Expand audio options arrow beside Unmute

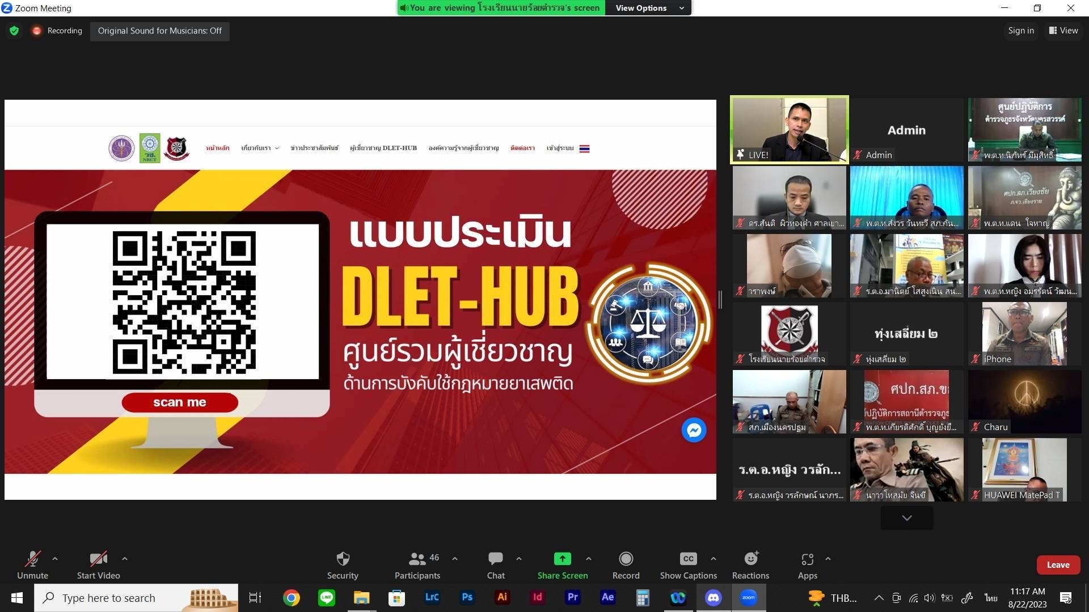tap(55, 559)
